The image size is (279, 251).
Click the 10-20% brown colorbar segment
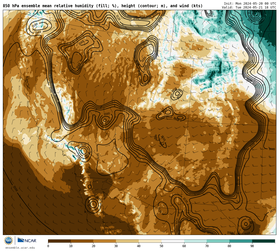click(82, 241)
